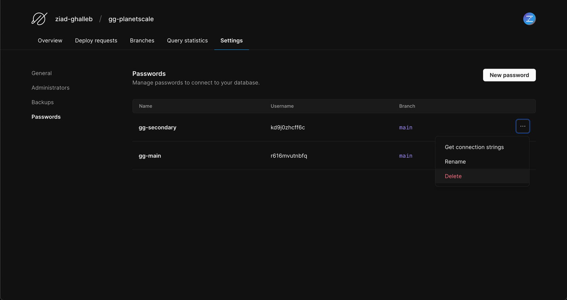Open main branch link for gg-main
The height and width of the screenshot is (300, 567).
(x=406, y=156)
